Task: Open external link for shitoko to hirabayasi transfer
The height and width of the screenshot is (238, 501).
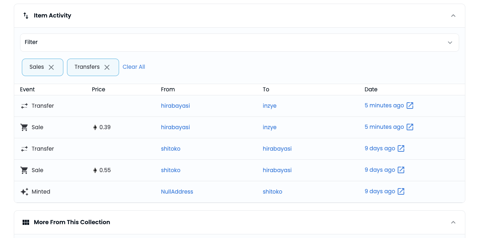Action: pyautogui.click(x=401, y=148)
